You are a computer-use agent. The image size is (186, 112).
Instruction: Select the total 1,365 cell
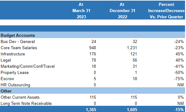91,110
